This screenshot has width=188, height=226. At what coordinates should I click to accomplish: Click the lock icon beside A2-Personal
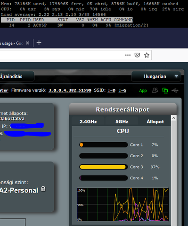coord(43,189)
